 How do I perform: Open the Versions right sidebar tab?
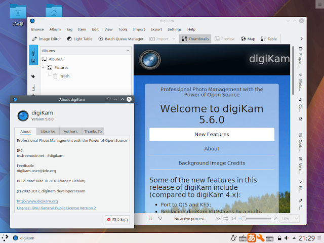click(300, 165)
